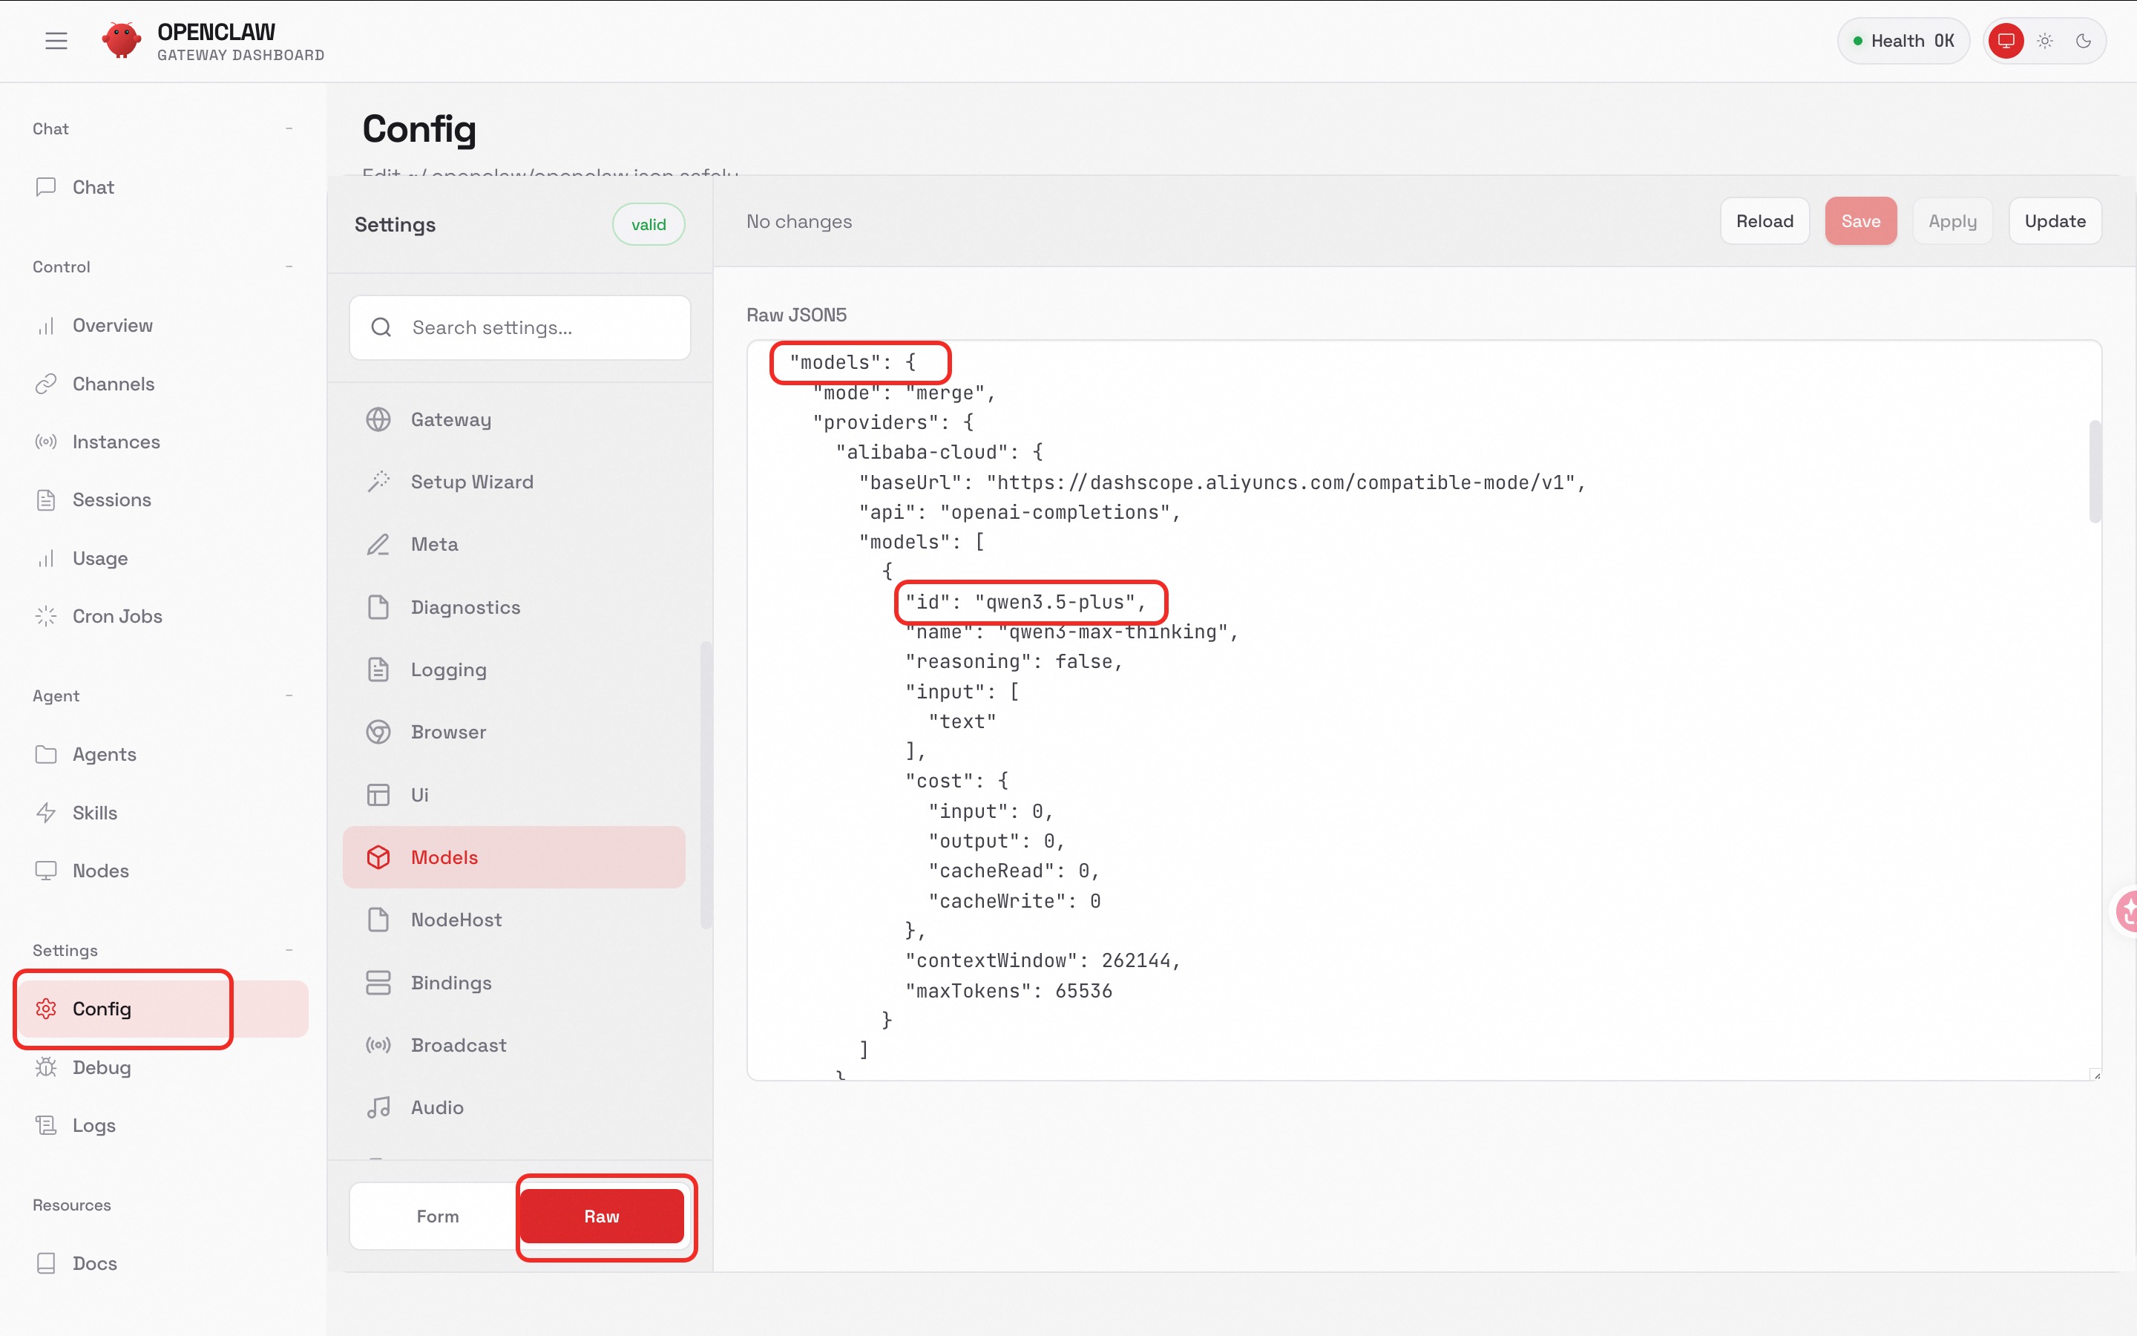Open Setup Wizard wand icon

(x=379, y=482)
